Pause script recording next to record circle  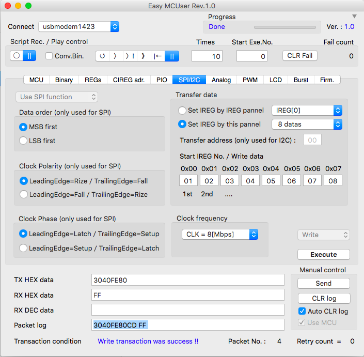pos(29,56)
